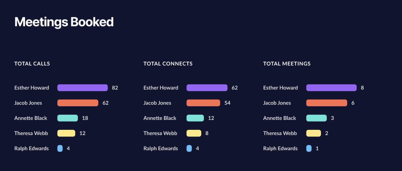Screen dimensions: 402x171
Task: Click the value 82 beside Esther Howard's calls
Action: [115, 88]
